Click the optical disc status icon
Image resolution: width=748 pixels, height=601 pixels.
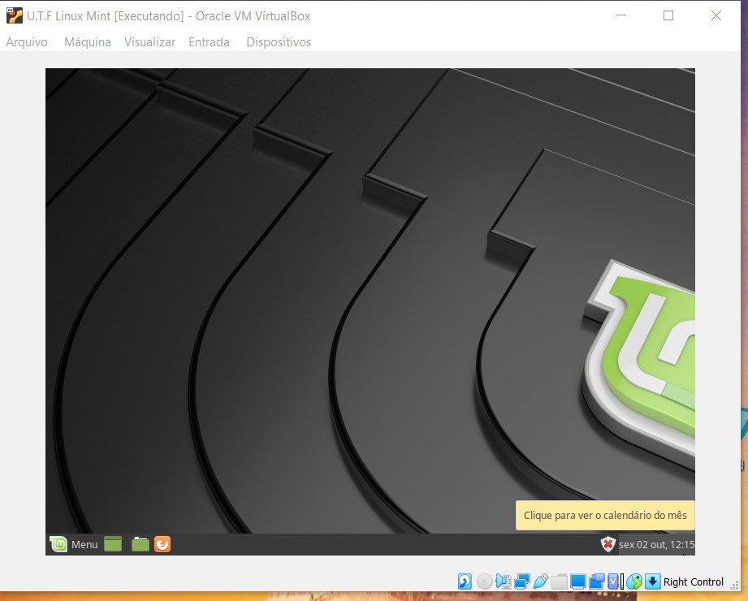pos(484,582)
